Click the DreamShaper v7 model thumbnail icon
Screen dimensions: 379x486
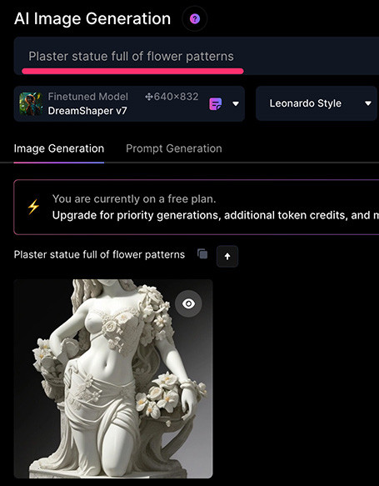coord(31,104)
